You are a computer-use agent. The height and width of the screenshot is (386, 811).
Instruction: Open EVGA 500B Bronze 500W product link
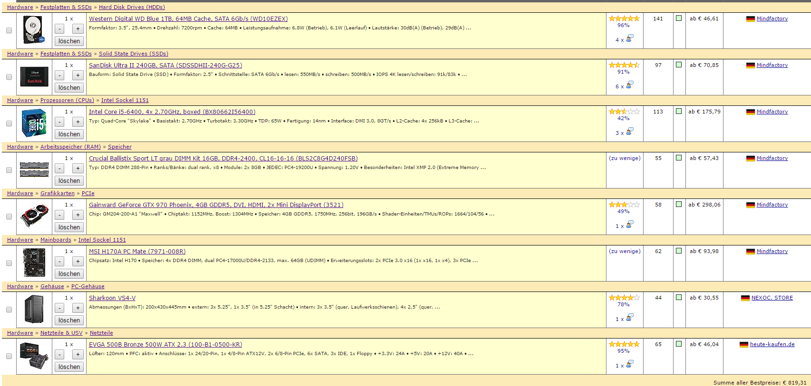pyautogui.click(x=166, y=345)
